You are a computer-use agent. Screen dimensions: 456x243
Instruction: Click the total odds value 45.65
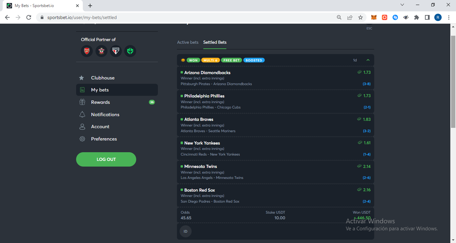[186, 218]
